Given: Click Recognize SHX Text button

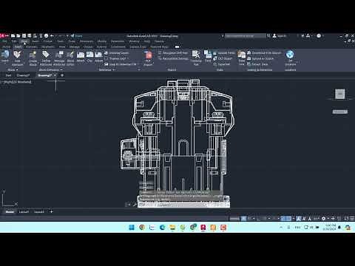Looking at the screenshot, I should tap(173, 52).
